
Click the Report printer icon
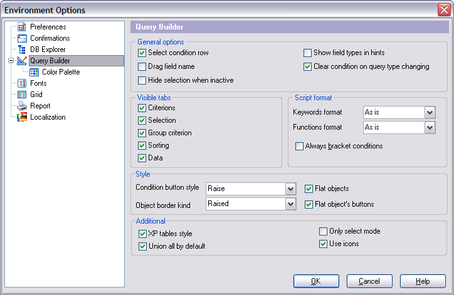pos(22,106)
